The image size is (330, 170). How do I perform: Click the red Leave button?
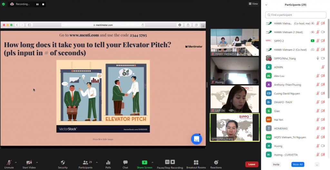point(252,164)
